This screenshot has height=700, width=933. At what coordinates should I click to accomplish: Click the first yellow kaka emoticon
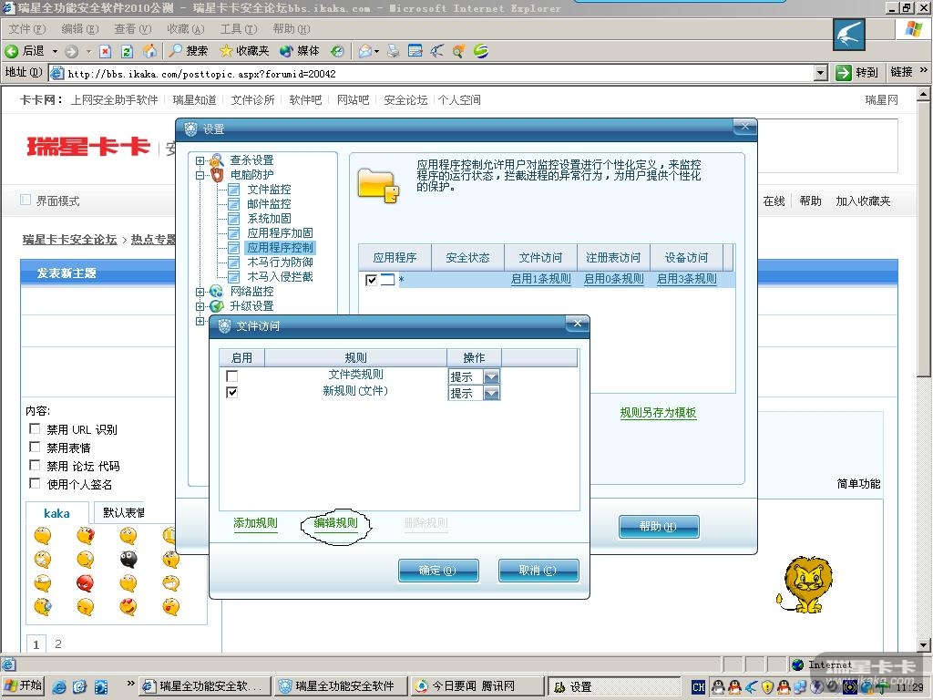pos(43,535)
